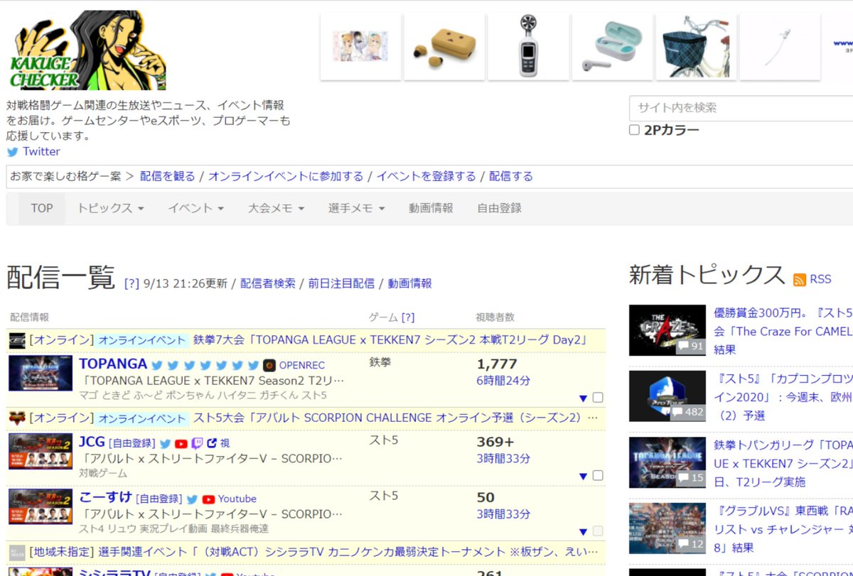This screenshot has height=576, width=853.
Task: Expand the ▼ arrow in TOPANGA row
Action: coord(584,398)
